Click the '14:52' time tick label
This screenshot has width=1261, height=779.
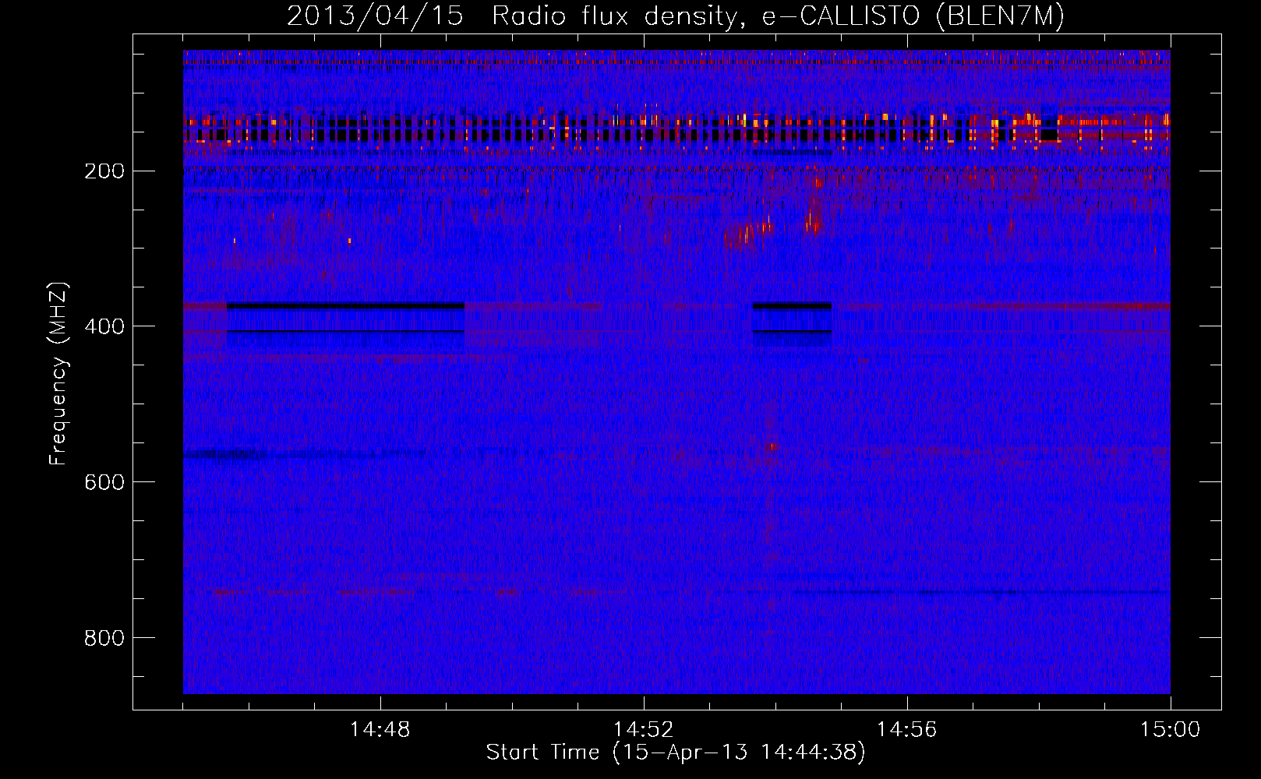(643, 729)
